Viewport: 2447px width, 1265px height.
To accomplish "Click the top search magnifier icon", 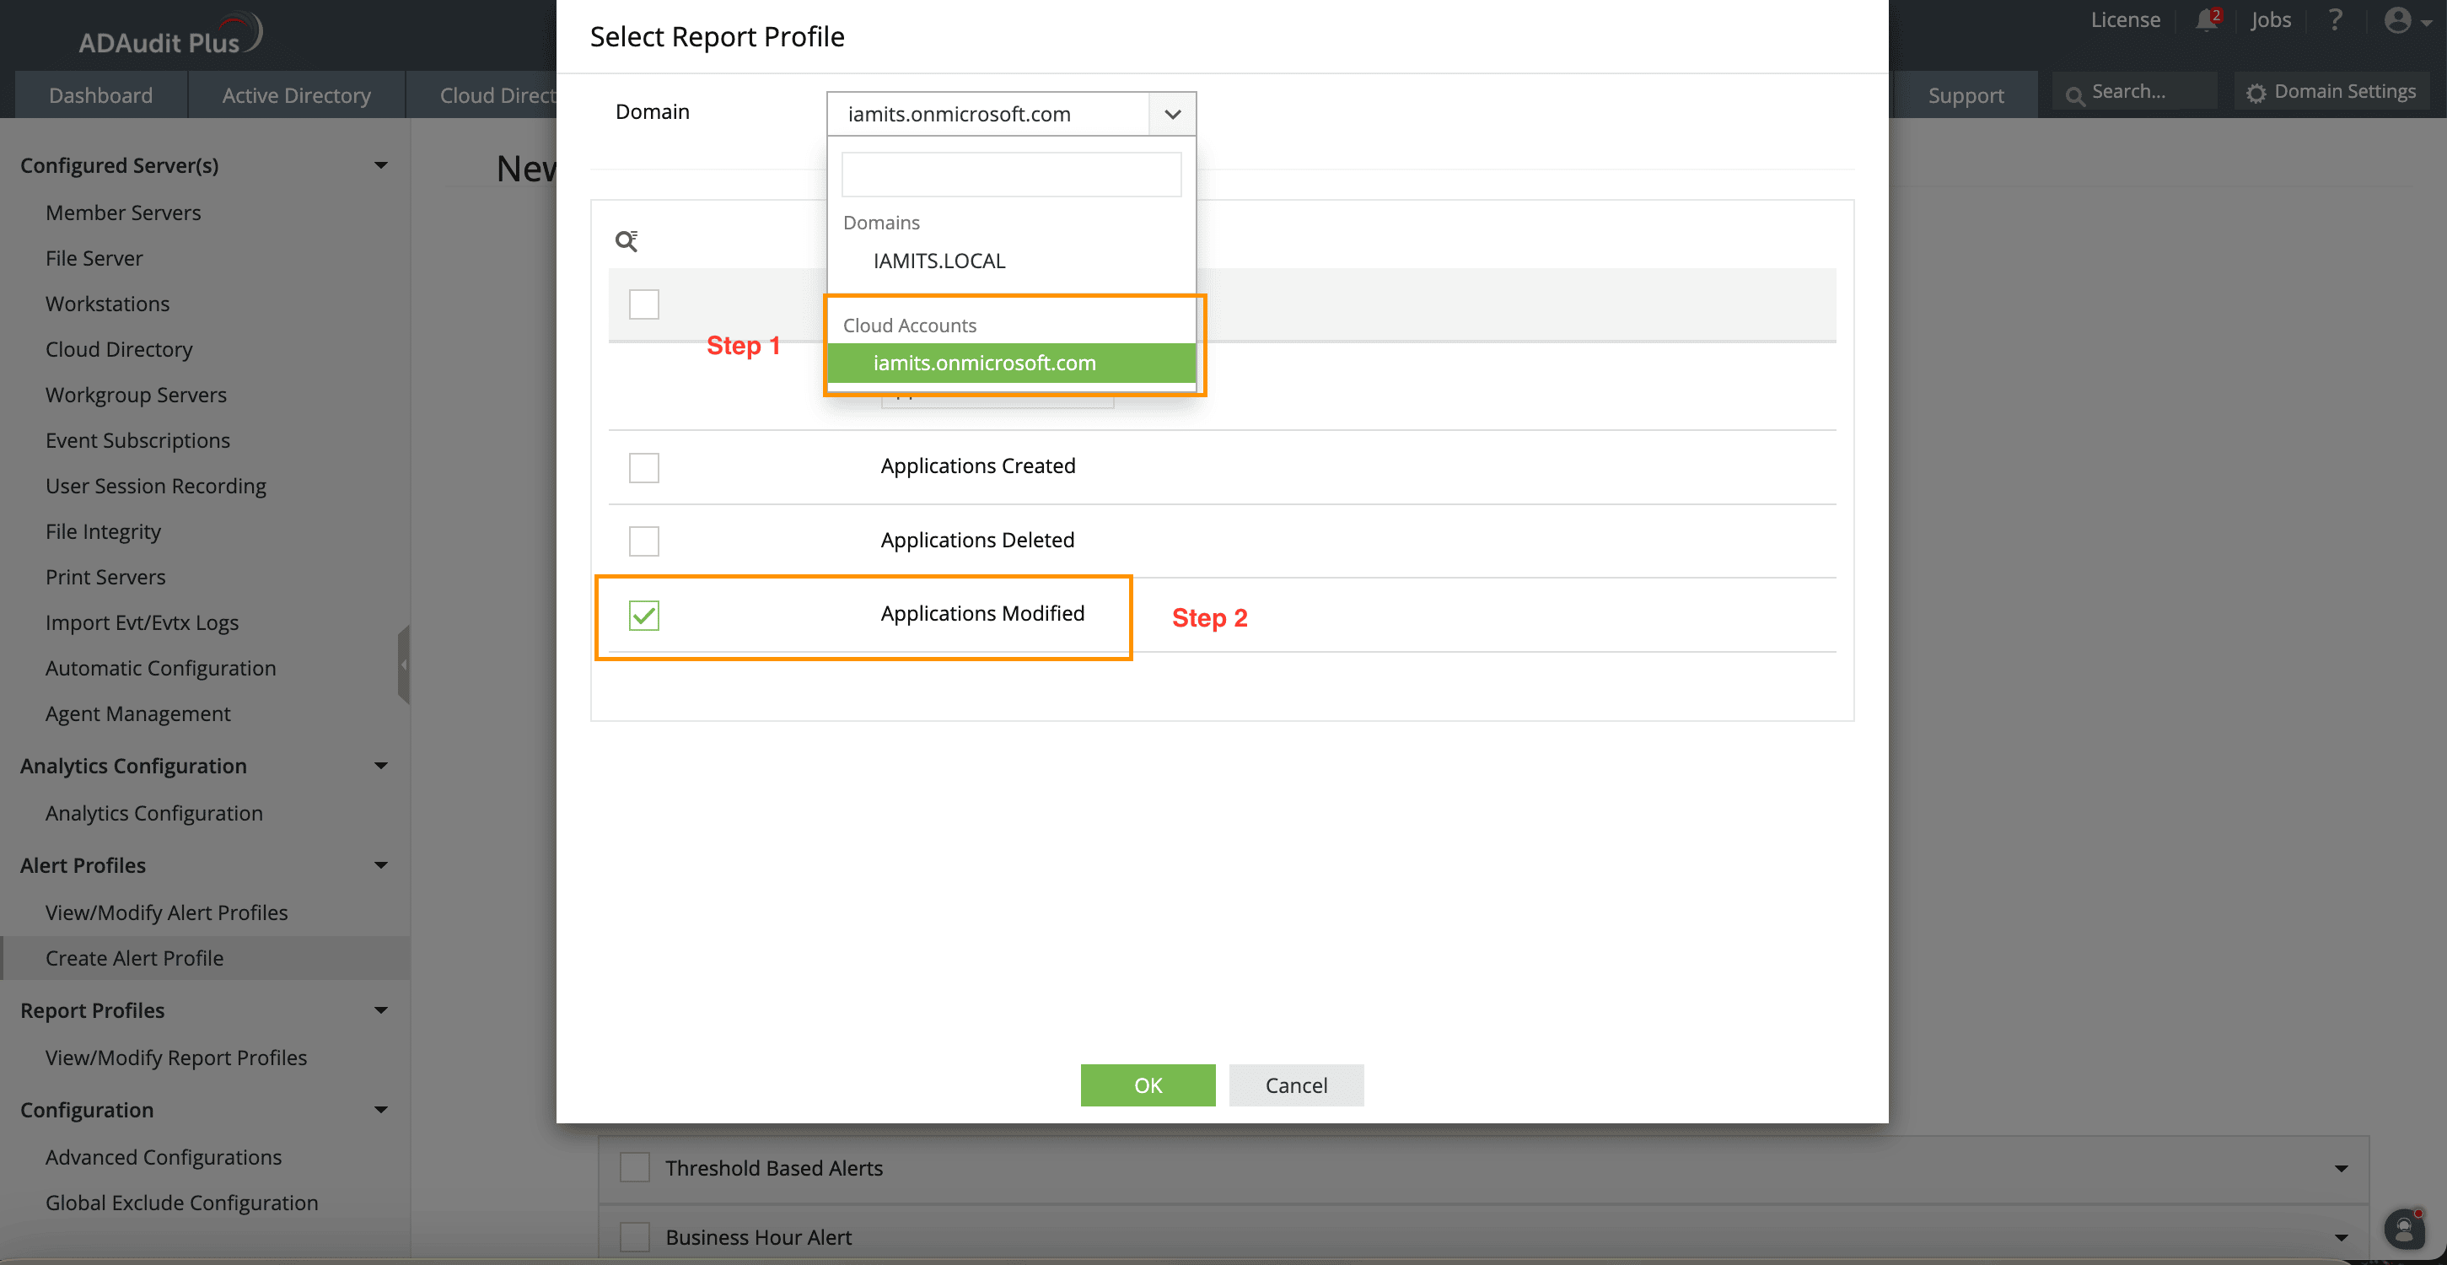I will [2074, 94].
